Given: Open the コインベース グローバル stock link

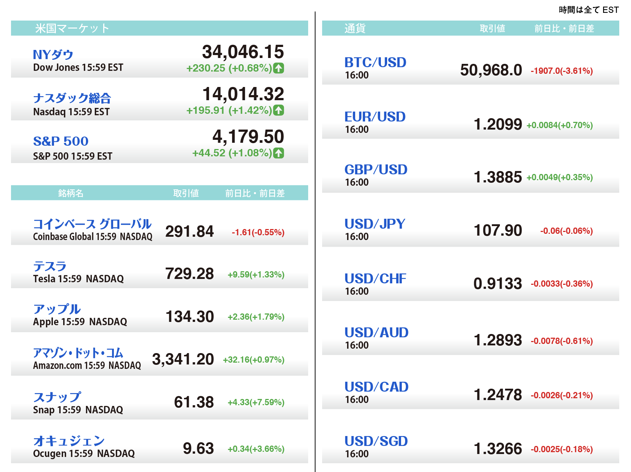Looking at the screenshot, I should [92, 224].
